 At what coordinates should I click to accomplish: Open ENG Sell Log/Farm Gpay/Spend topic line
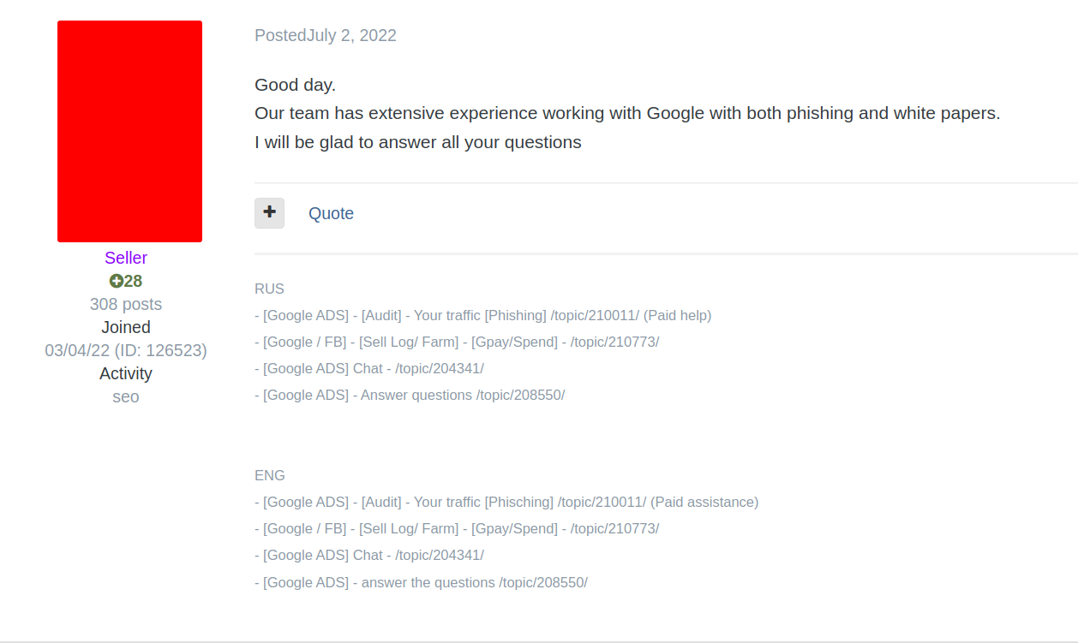[x=457, y=528]
